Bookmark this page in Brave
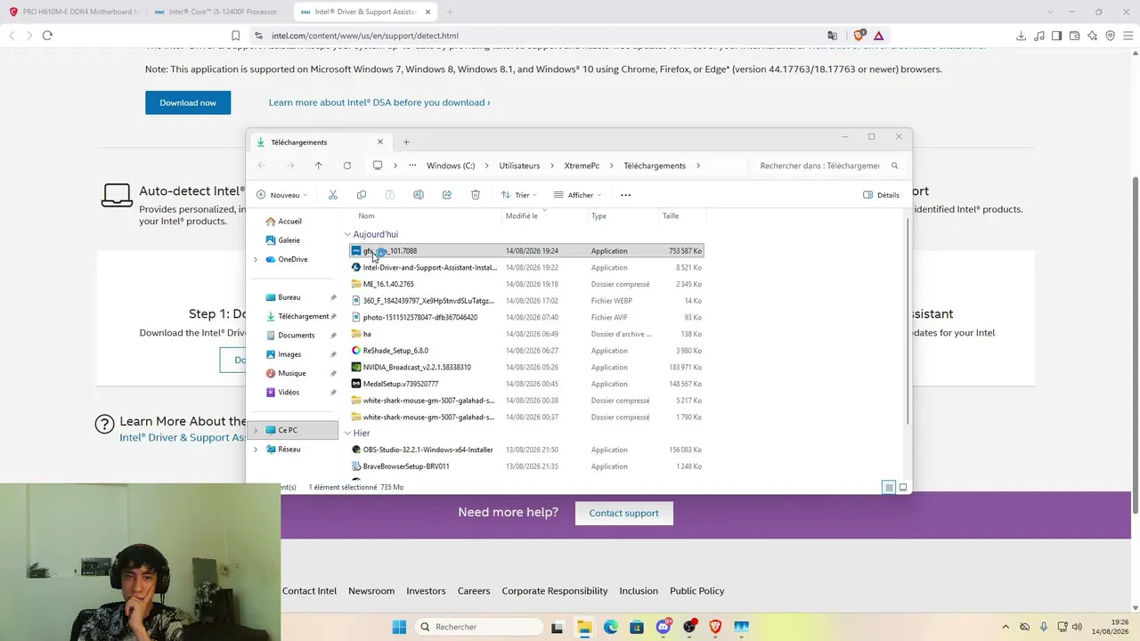 click(x=235, y=36)
